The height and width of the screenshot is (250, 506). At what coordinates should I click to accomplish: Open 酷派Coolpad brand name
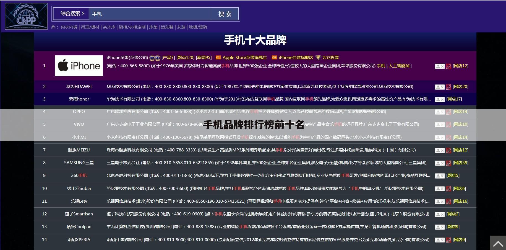pyautogui.click(x=79, y=227)
